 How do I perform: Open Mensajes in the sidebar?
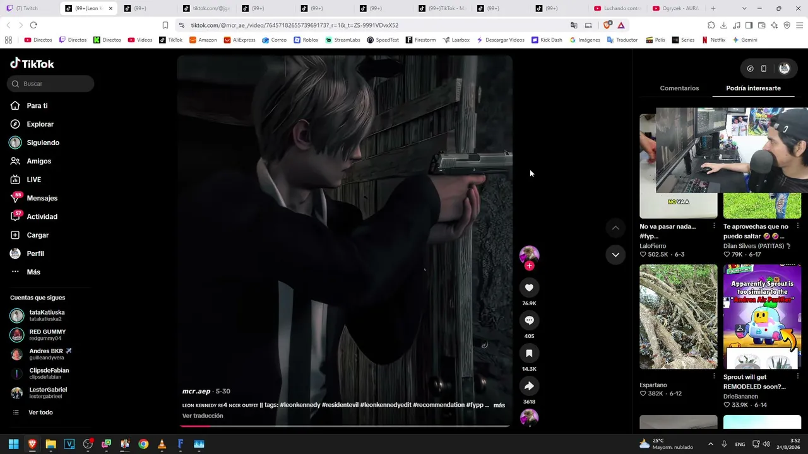pos(42,198)
